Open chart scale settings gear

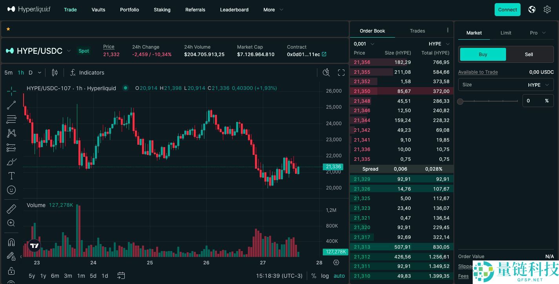336,262
